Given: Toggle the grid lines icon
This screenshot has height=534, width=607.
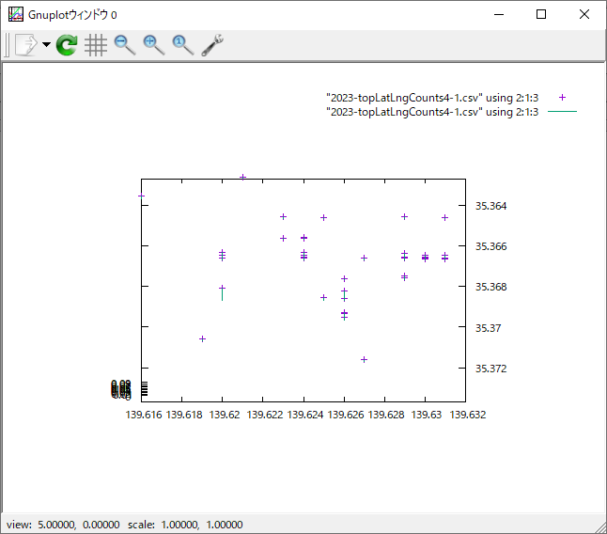Looking at the screenshot, I should point(95,45).
